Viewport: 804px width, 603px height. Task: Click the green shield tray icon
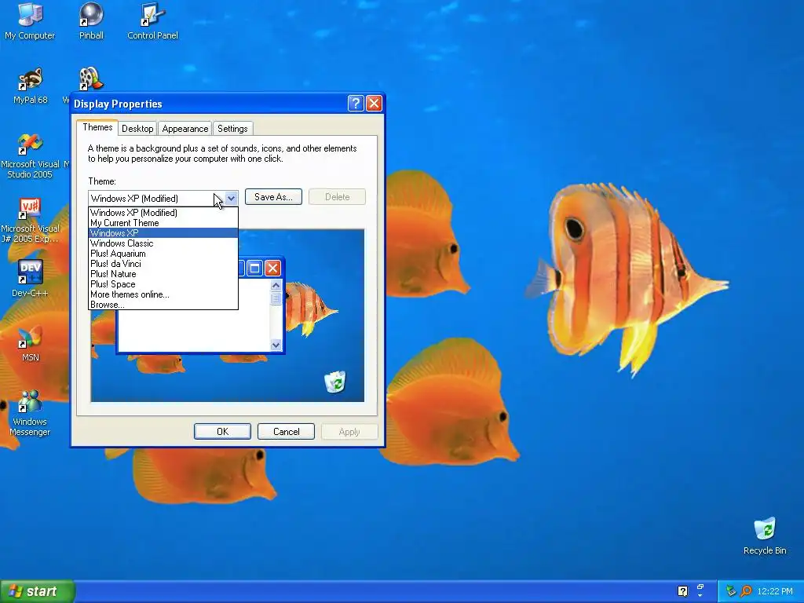730,591
